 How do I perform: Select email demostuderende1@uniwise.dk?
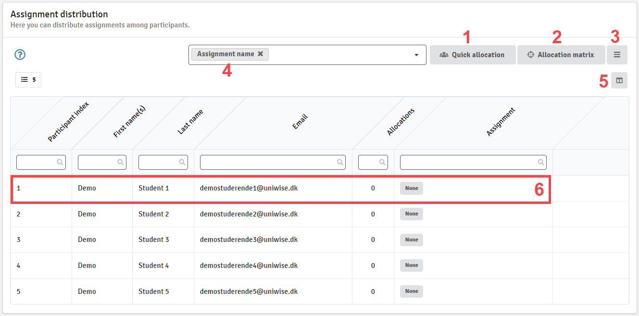click(x=249, y=188)
